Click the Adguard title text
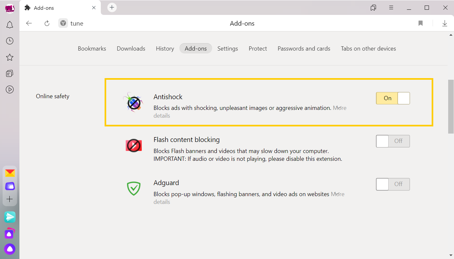This screenshot has width=454, height=259. click(x=166, y=183)
